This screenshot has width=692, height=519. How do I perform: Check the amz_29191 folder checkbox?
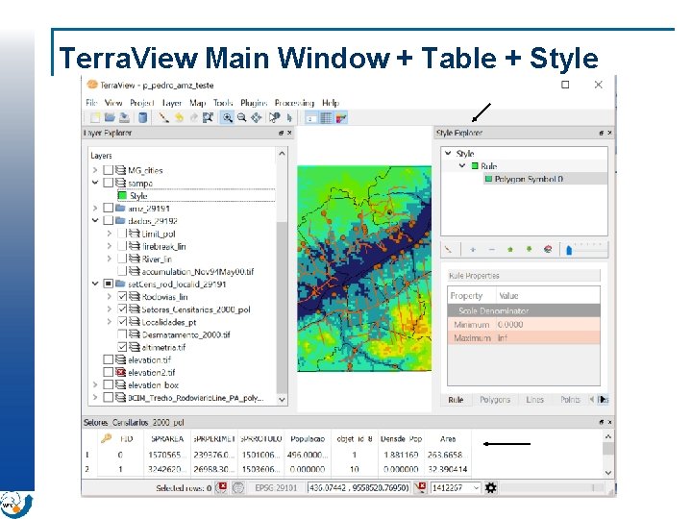(108, 208)
